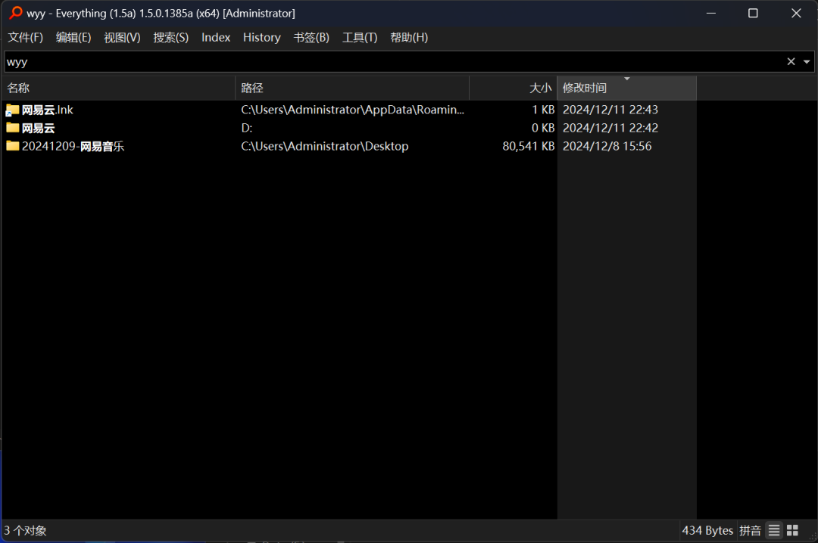Screen dimensions: 818x543
Task: Click the 80,541 KB size cell
Action: coord(529,147)
